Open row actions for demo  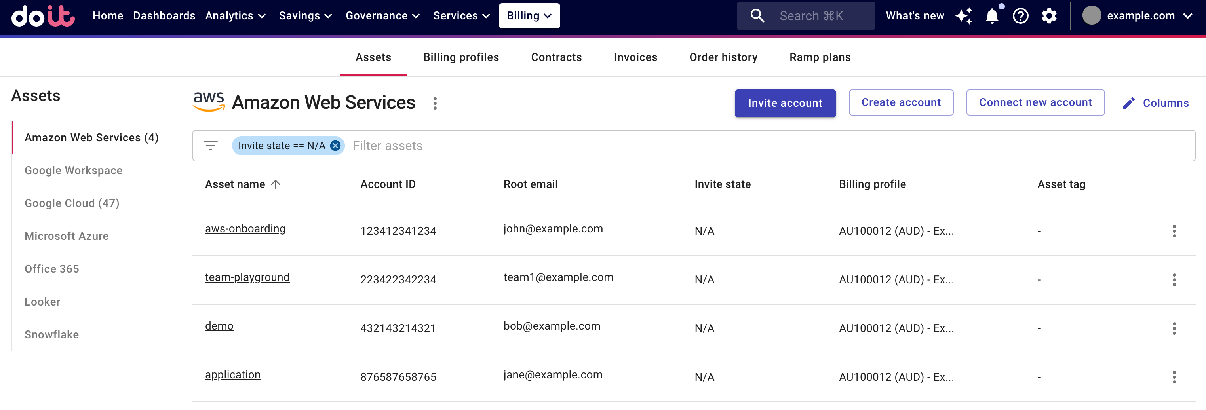pyautogui.click(x=1174, y=328)
